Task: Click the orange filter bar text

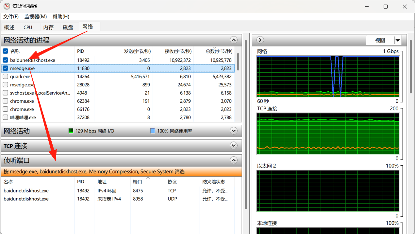Action: pyautogui.click(x=94, y=171)
